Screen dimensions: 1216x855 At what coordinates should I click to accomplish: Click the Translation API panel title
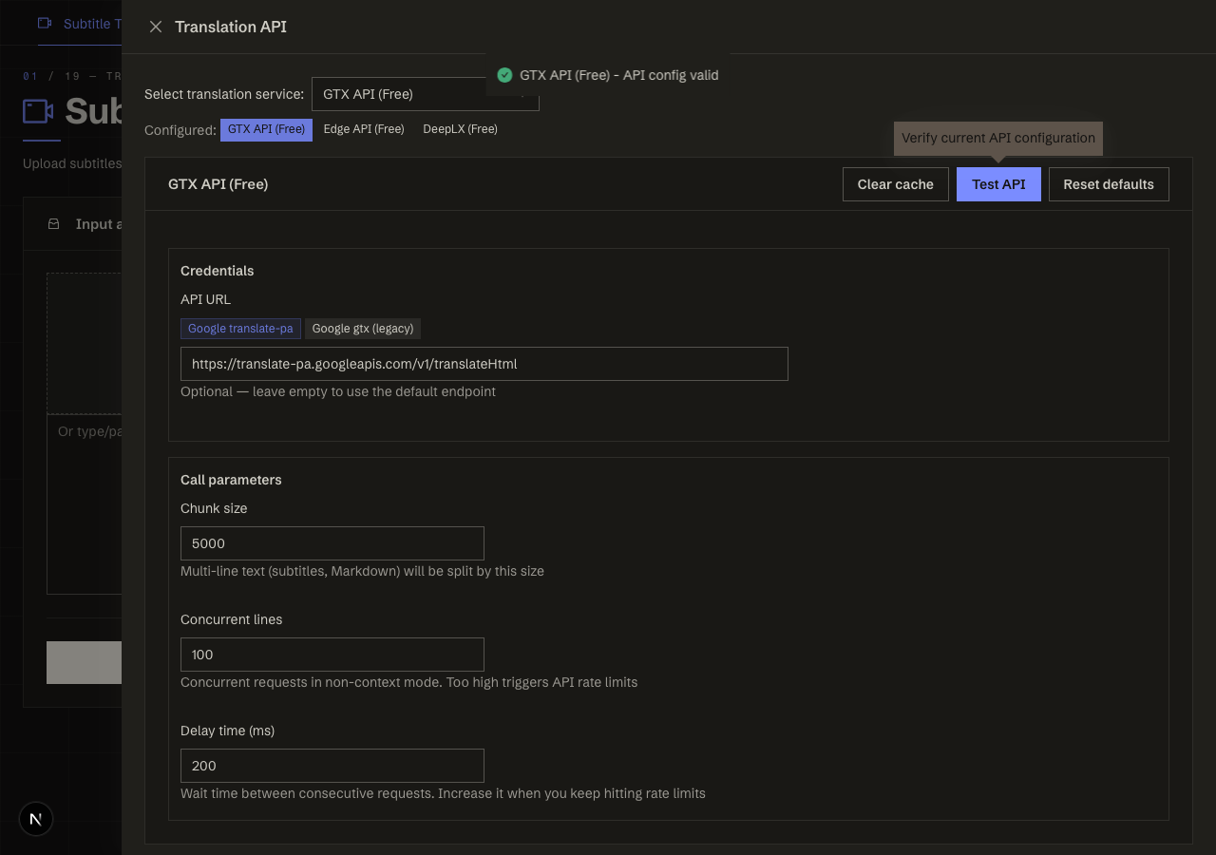[231, 27]
